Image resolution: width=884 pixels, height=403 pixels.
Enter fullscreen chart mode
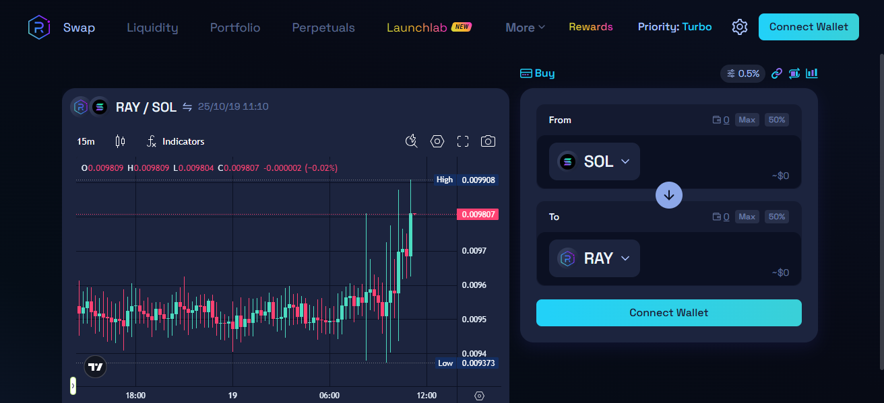[x=463, y=141]
